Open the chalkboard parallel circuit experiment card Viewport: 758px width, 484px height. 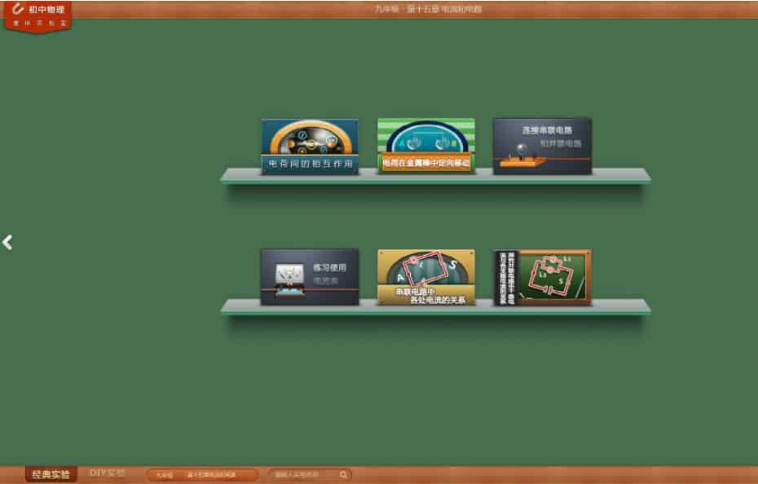tap(542, 277)
